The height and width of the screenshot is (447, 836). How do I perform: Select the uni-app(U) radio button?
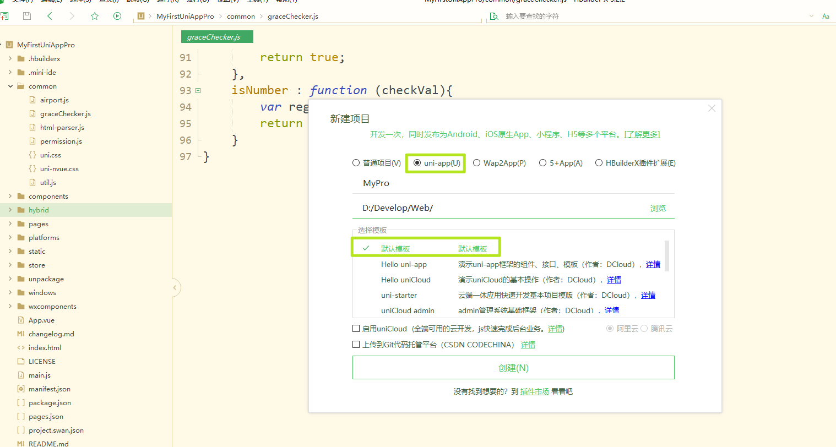coord(417,163)
